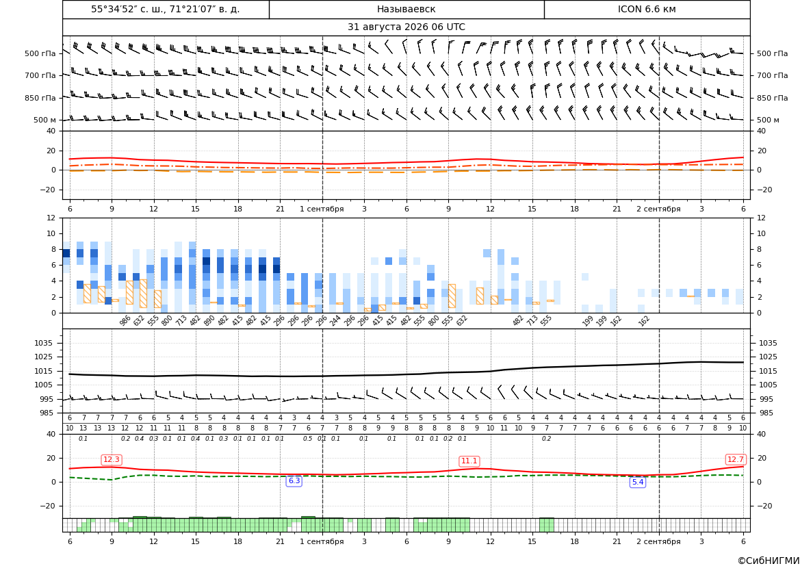Click the ICON 6.6 км model header

coord(647,9)
